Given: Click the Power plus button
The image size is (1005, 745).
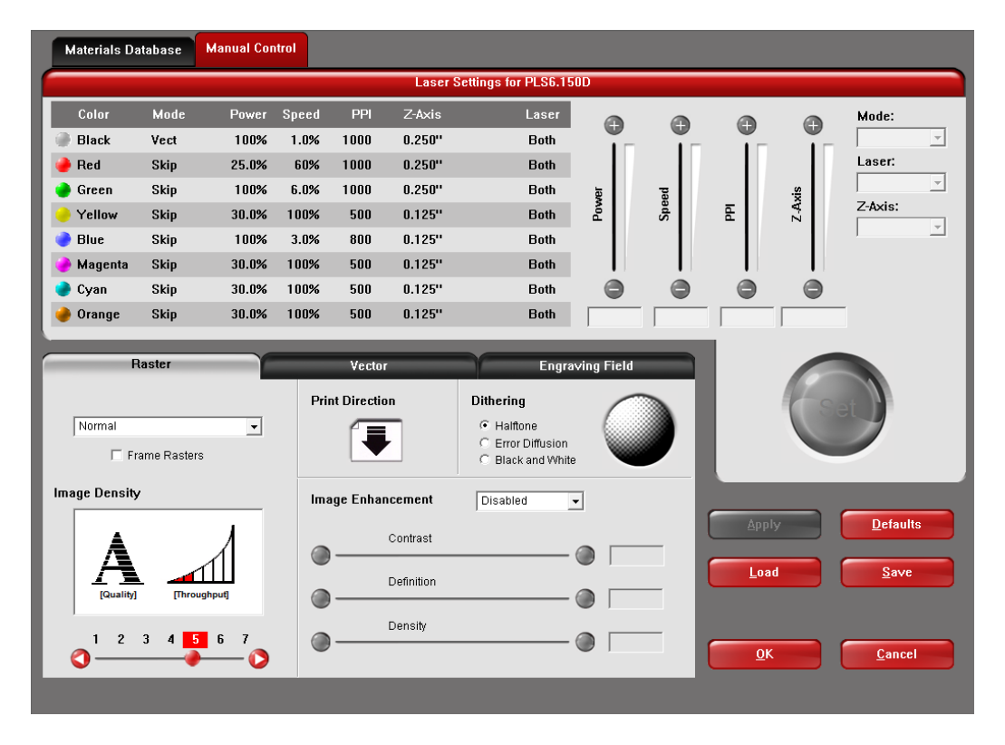Looking at the screenshot, I should [x=614, y=126].
